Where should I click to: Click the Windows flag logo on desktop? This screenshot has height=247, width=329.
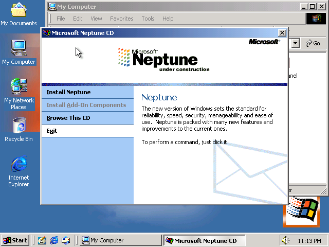point(301,211)
